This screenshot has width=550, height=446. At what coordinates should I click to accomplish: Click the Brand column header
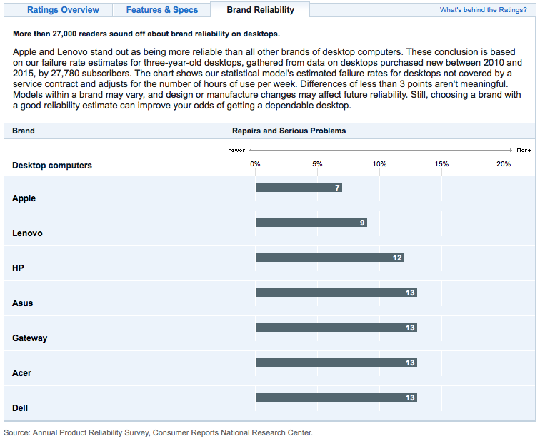(24, 131)
